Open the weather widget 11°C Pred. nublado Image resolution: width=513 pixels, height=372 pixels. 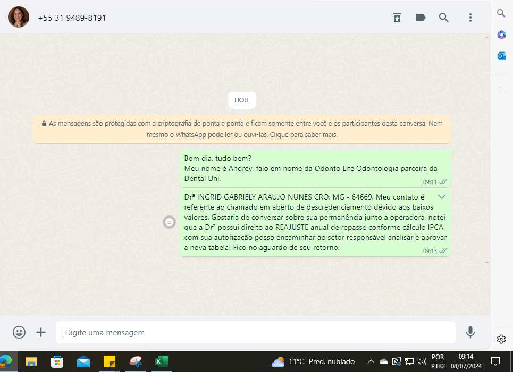(x=313, y=361)
